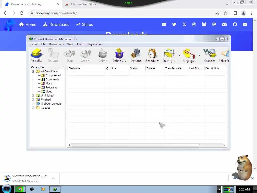Image resolution: width=257 pixels, height=193 pixels.
Task: Open the Help menu
Action: pyautogui.click(x=80, y=44)
